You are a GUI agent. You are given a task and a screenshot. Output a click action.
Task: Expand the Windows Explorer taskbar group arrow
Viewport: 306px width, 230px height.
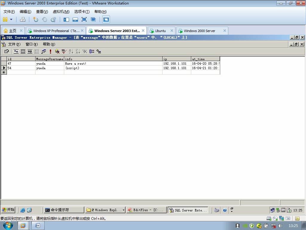click(x=123, y=210)
